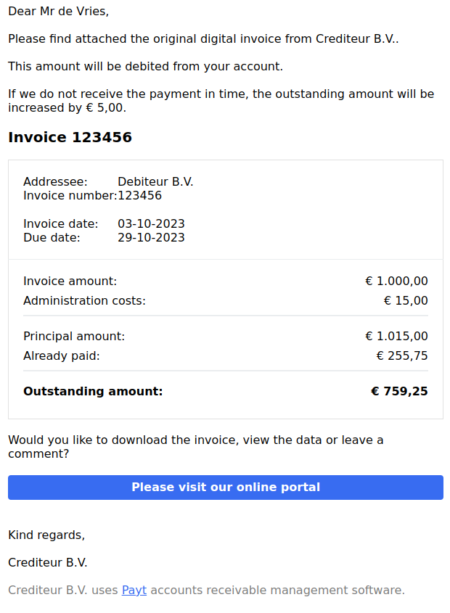The height and width of the screenshot is (613, 450).
Task: Click the principal amount € 1.015,00
Action: [x=396, y=336]
